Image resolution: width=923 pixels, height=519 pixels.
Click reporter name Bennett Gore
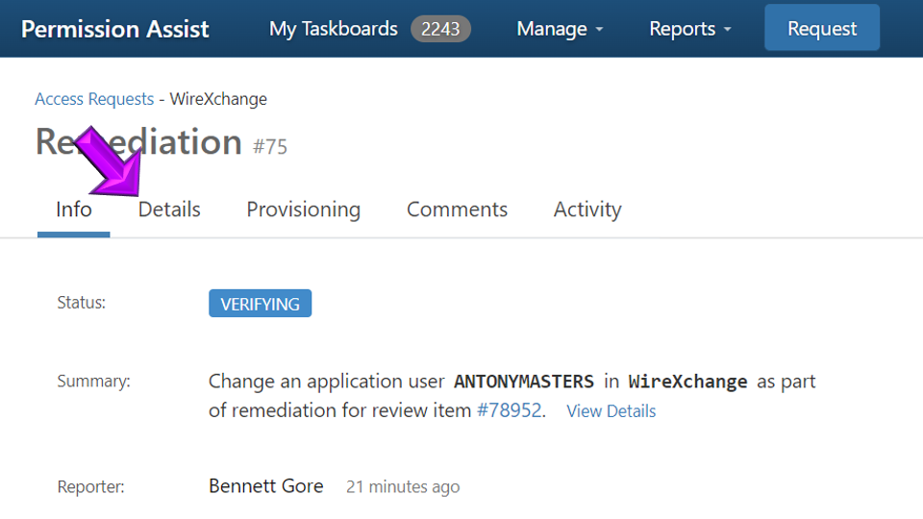(265, 486)
